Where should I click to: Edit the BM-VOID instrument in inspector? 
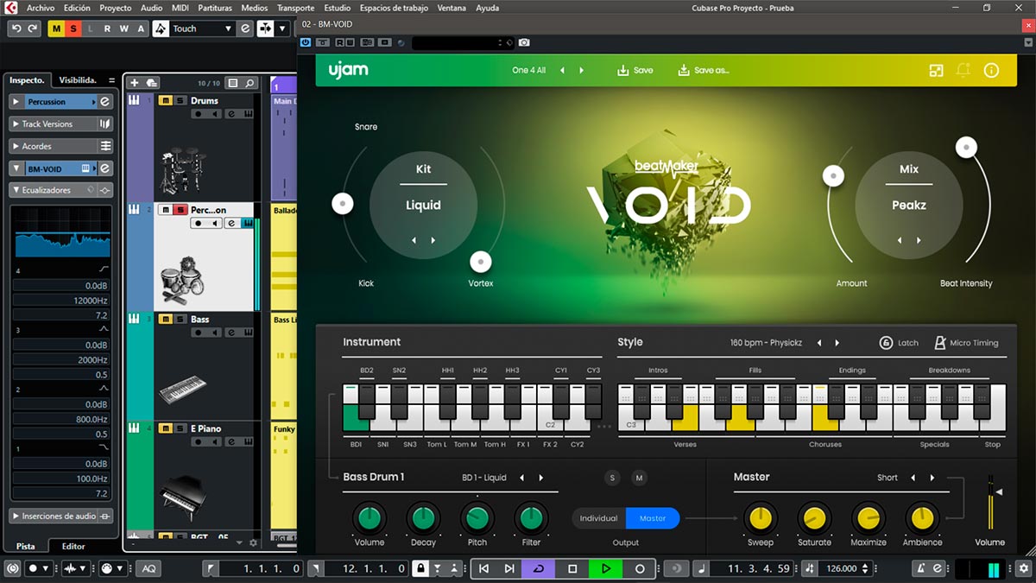[105, 168]
